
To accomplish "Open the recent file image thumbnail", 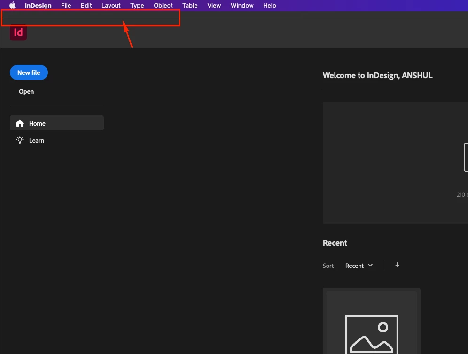I will tap(371, 321).
